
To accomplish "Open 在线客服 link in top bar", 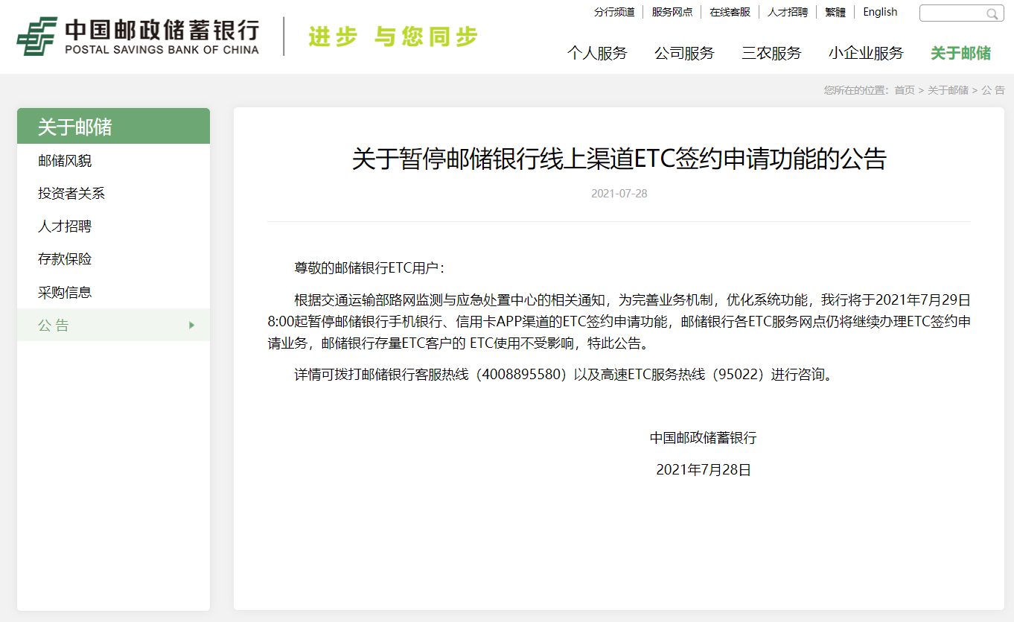I will [730, 12].
